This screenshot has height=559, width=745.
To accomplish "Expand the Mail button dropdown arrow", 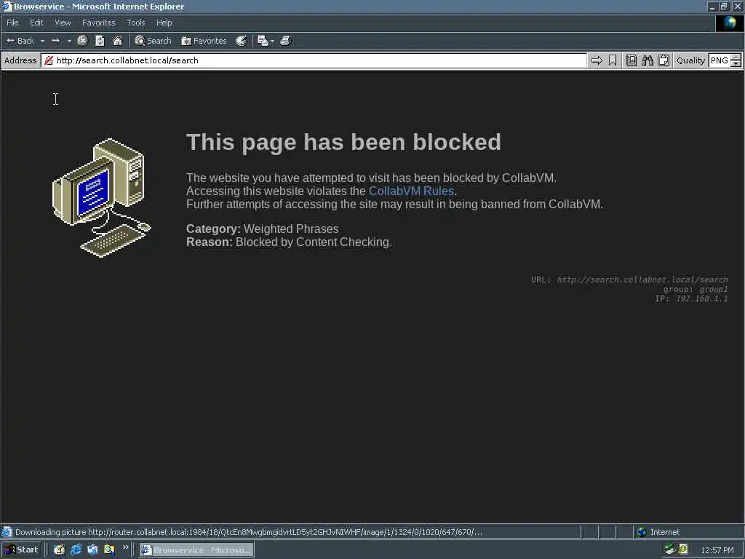I will tap(272, 41).
